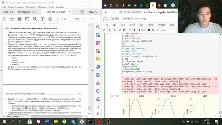The image size is (222, 125).
Task: Focus localhost:8889 address bar
Action: click(133, 12)
